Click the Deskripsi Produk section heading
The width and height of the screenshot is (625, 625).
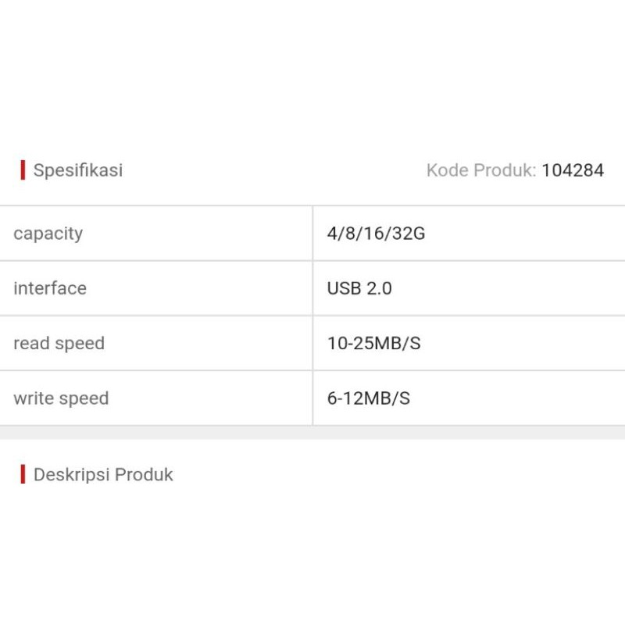(103, 474)
